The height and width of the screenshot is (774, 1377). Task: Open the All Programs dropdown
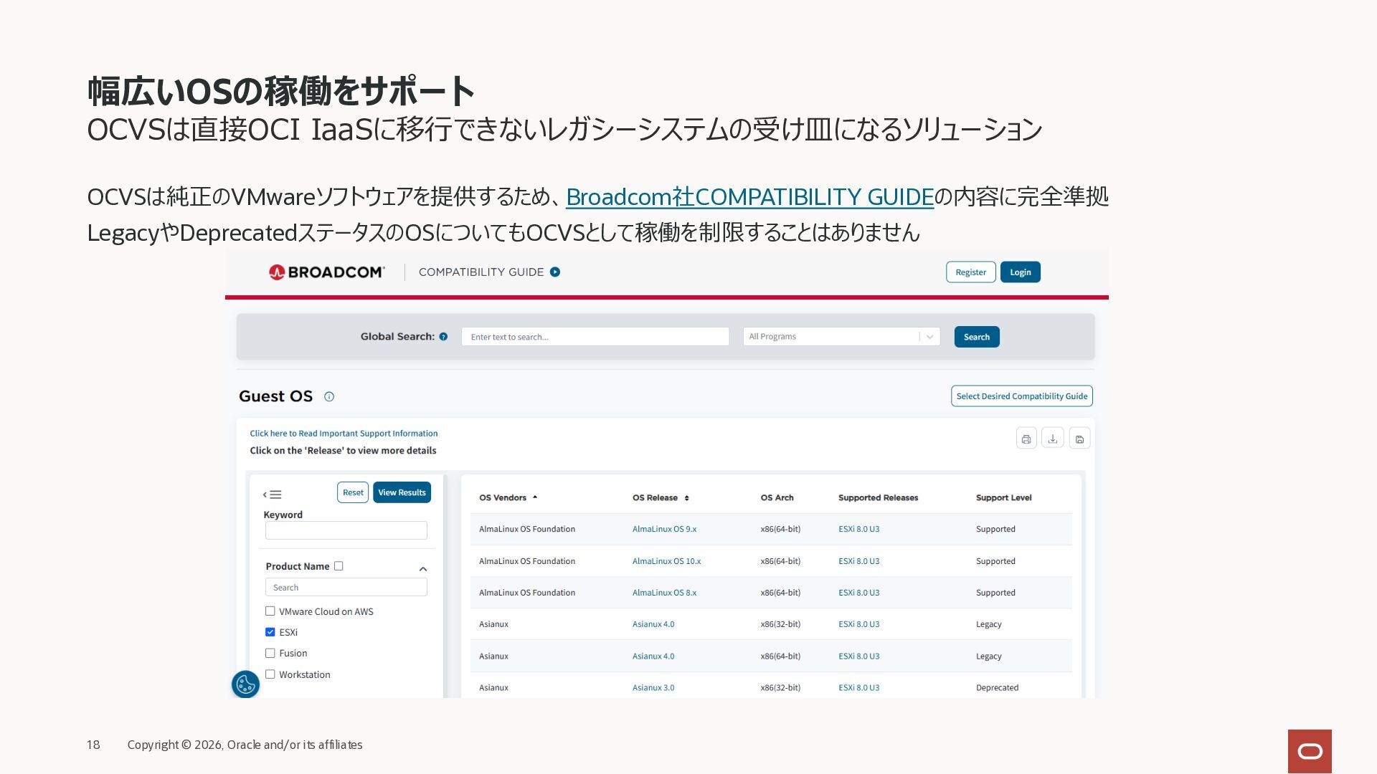pyautogui.click(x=841, y=337)
